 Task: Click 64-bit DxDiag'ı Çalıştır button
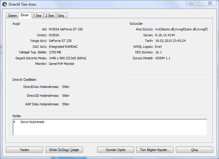(x=64, y=150)
